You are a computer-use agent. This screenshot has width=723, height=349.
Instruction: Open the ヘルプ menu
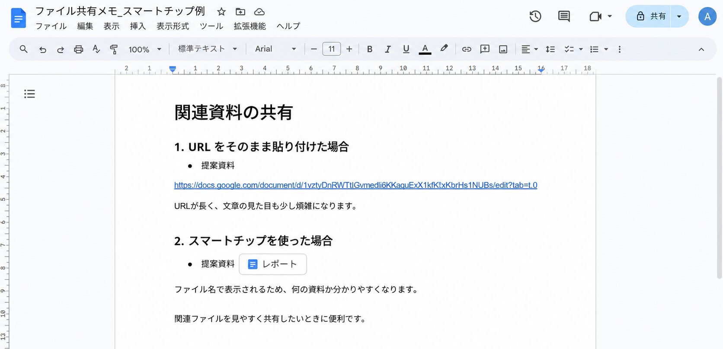point(288,26)
